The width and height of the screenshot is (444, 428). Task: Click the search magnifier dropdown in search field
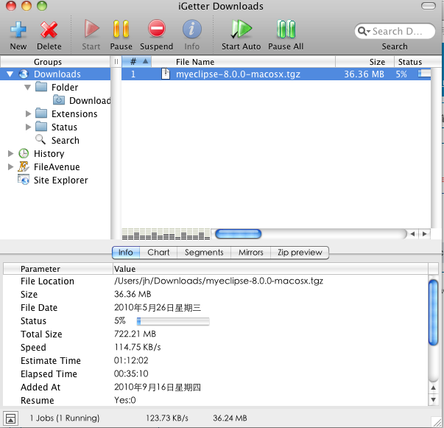[x=364, y=31]
